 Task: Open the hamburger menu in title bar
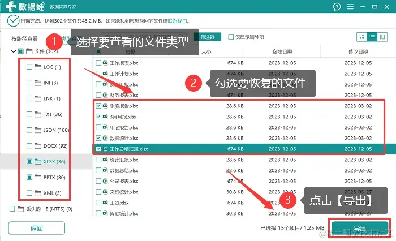coord(350,7)
